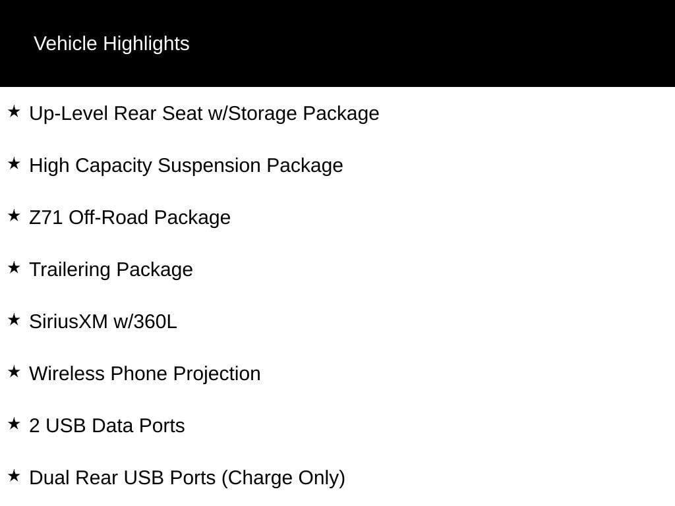Click the star next to Wireless Phone Projection

14,372
